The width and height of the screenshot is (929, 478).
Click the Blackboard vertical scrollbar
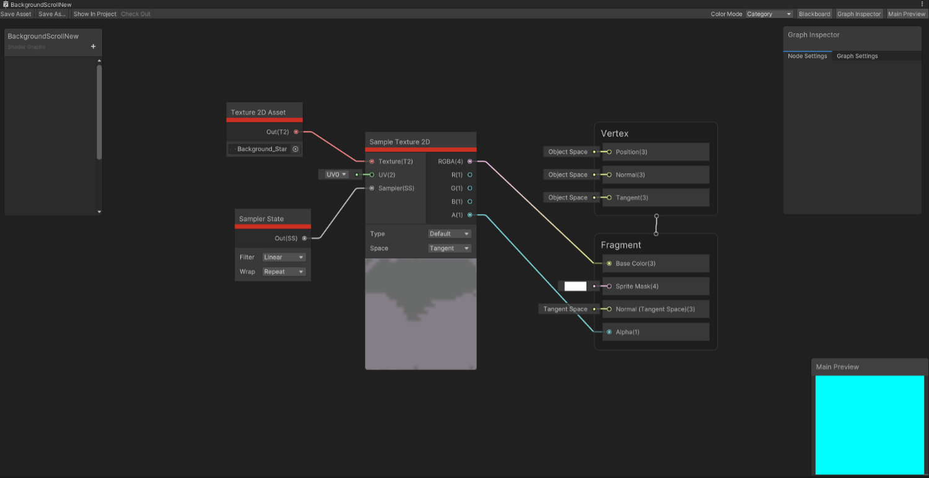99,111
